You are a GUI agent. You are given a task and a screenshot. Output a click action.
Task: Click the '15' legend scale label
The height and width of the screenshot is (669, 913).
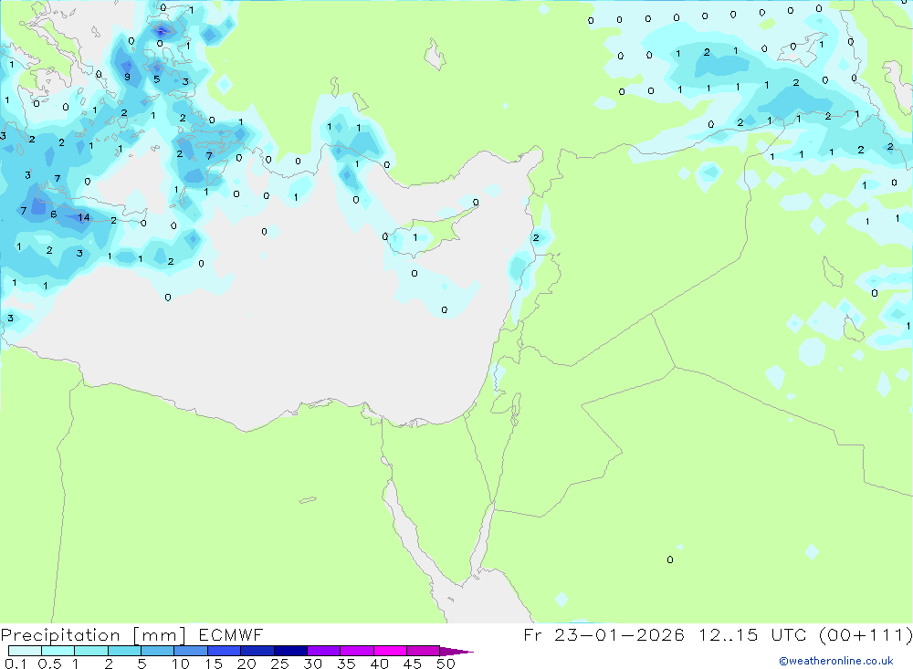[214, 664]
